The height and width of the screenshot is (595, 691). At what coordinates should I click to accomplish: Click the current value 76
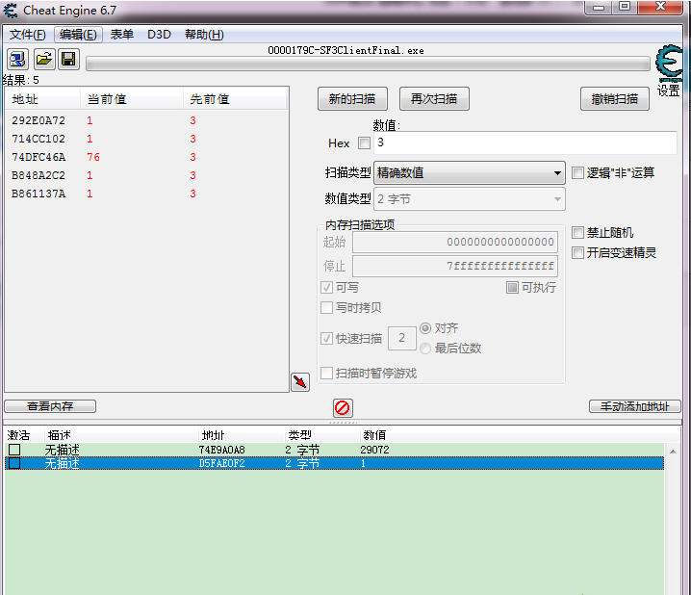click(x=93, y=157)
